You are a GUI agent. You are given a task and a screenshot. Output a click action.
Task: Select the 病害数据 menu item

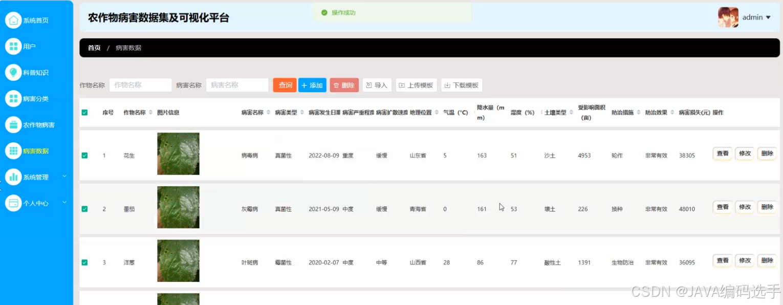[x=36, y=151]
